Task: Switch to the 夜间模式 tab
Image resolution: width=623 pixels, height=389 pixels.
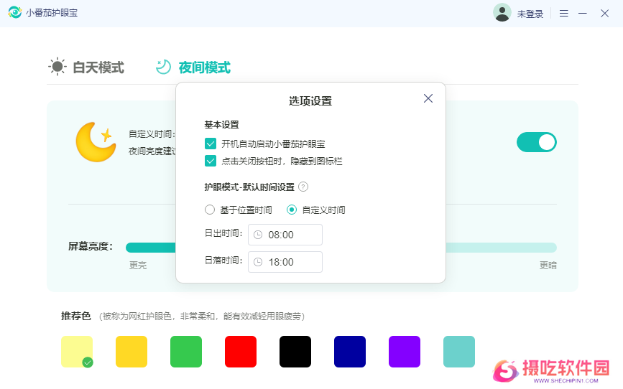Action: [x=193, y=67]
